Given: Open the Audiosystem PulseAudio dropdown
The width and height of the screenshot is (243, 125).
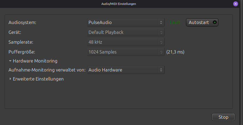Looking at the screenshot, I should pos(126,22).
